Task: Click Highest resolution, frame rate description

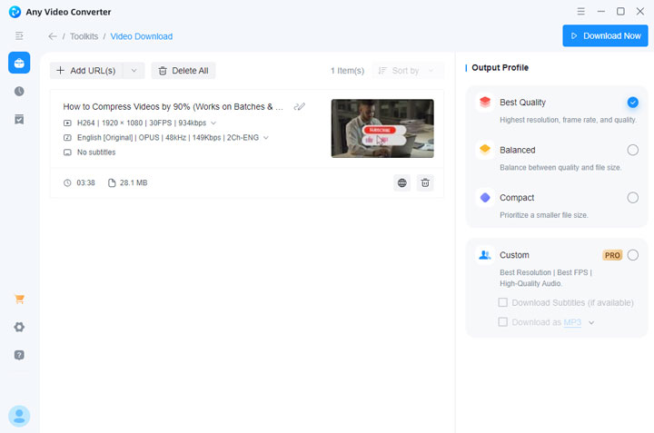Action: click(x=568, y=120)
